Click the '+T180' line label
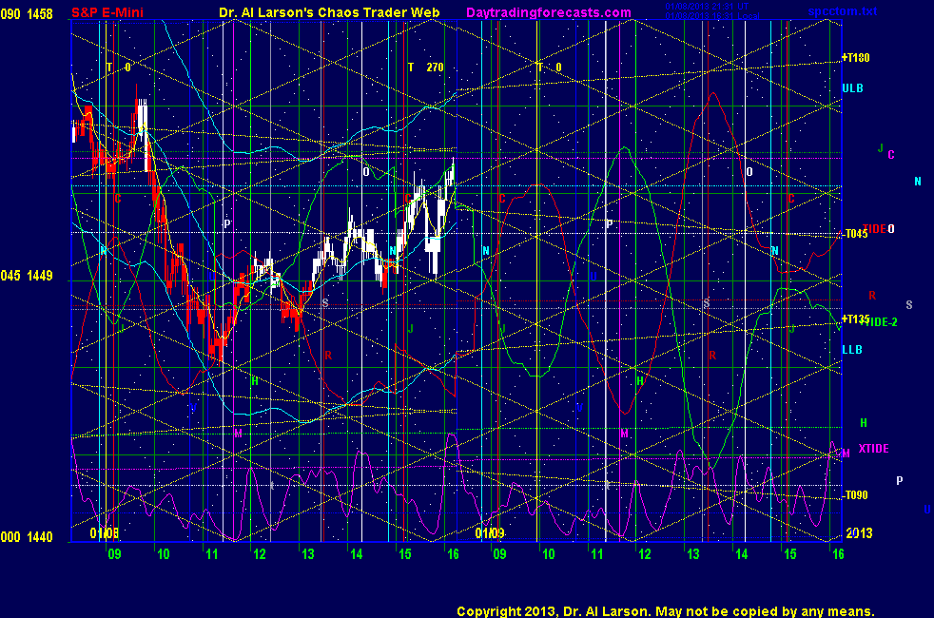The height and width of the screenshot is (618, 934). click(x=855, y=58)
